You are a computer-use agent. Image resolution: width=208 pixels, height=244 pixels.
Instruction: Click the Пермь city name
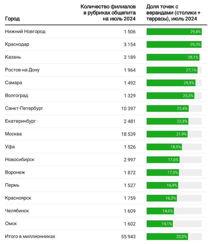(13, 185)
